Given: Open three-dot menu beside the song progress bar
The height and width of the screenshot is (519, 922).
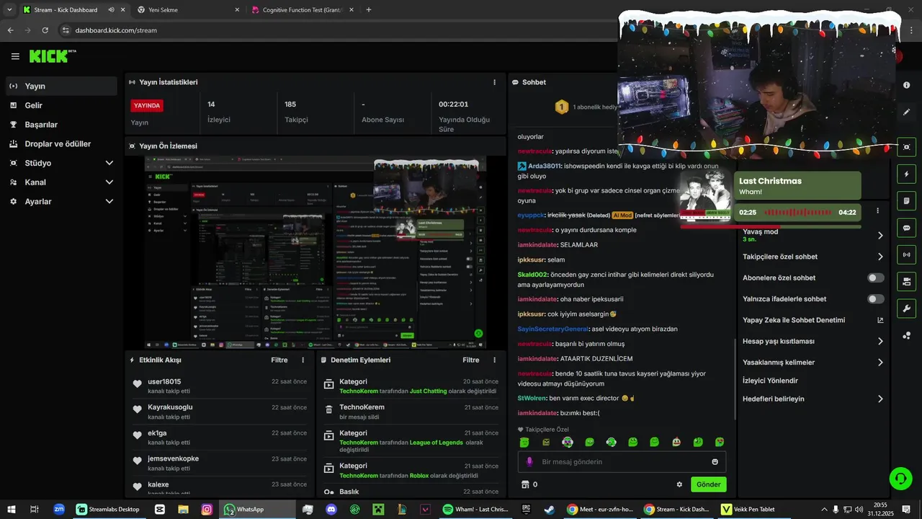Looking at the screenshot, I should 877,211.
